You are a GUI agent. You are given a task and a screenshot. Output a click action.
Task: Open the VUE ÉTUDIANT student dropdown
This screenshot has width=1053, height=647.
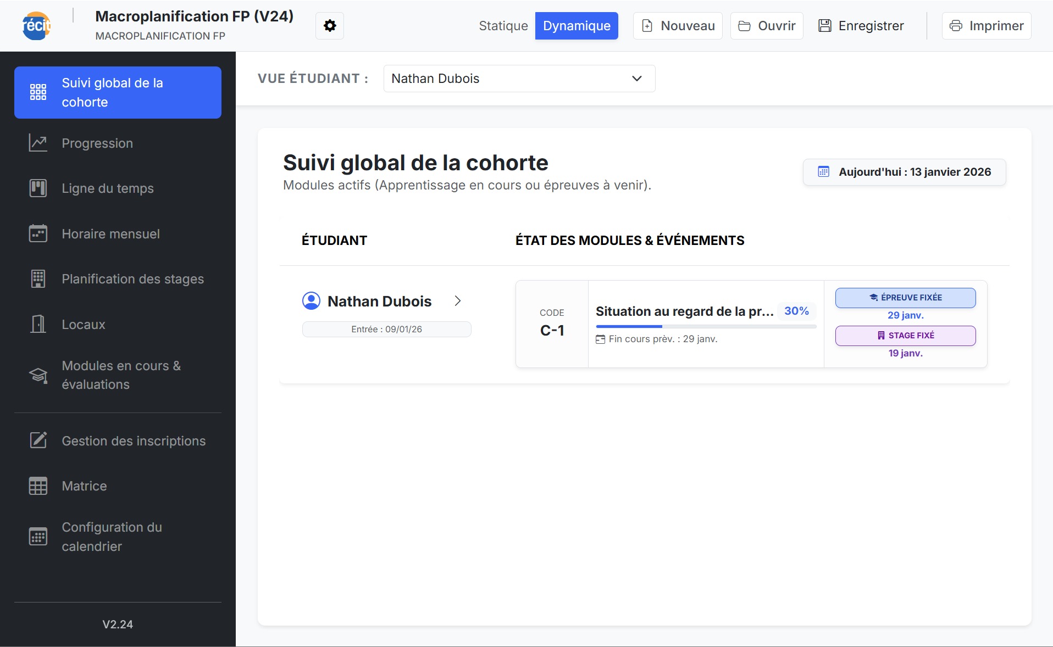coord(518,79)
